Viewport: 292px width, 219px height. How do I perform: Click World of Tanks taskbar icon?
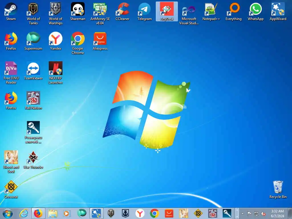point(111,213)
